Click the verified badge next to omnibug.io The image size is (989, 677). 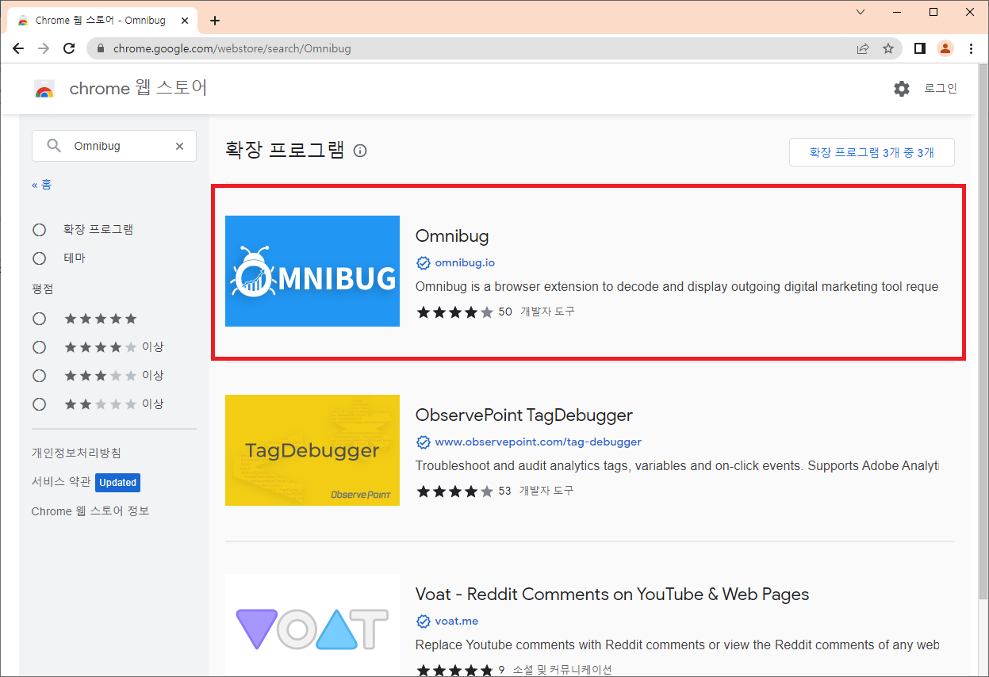pyautogui.click(x=424, y=262)
